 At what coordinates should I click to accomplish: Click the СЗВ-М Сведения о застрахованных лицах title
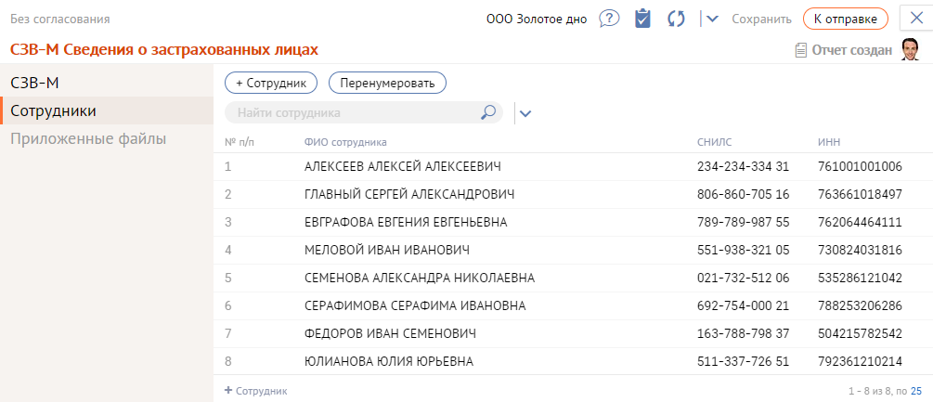(164, 50)
